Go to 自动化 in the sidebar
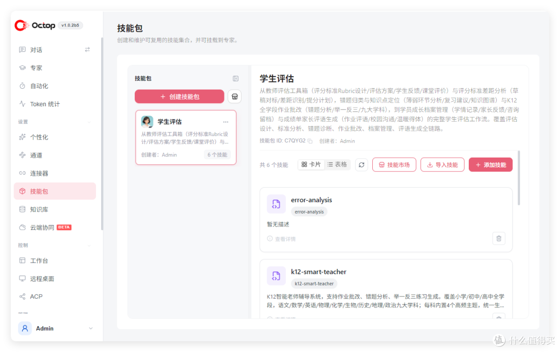The height and width of the screenshot is (352, 560). [x=54, y=86]
